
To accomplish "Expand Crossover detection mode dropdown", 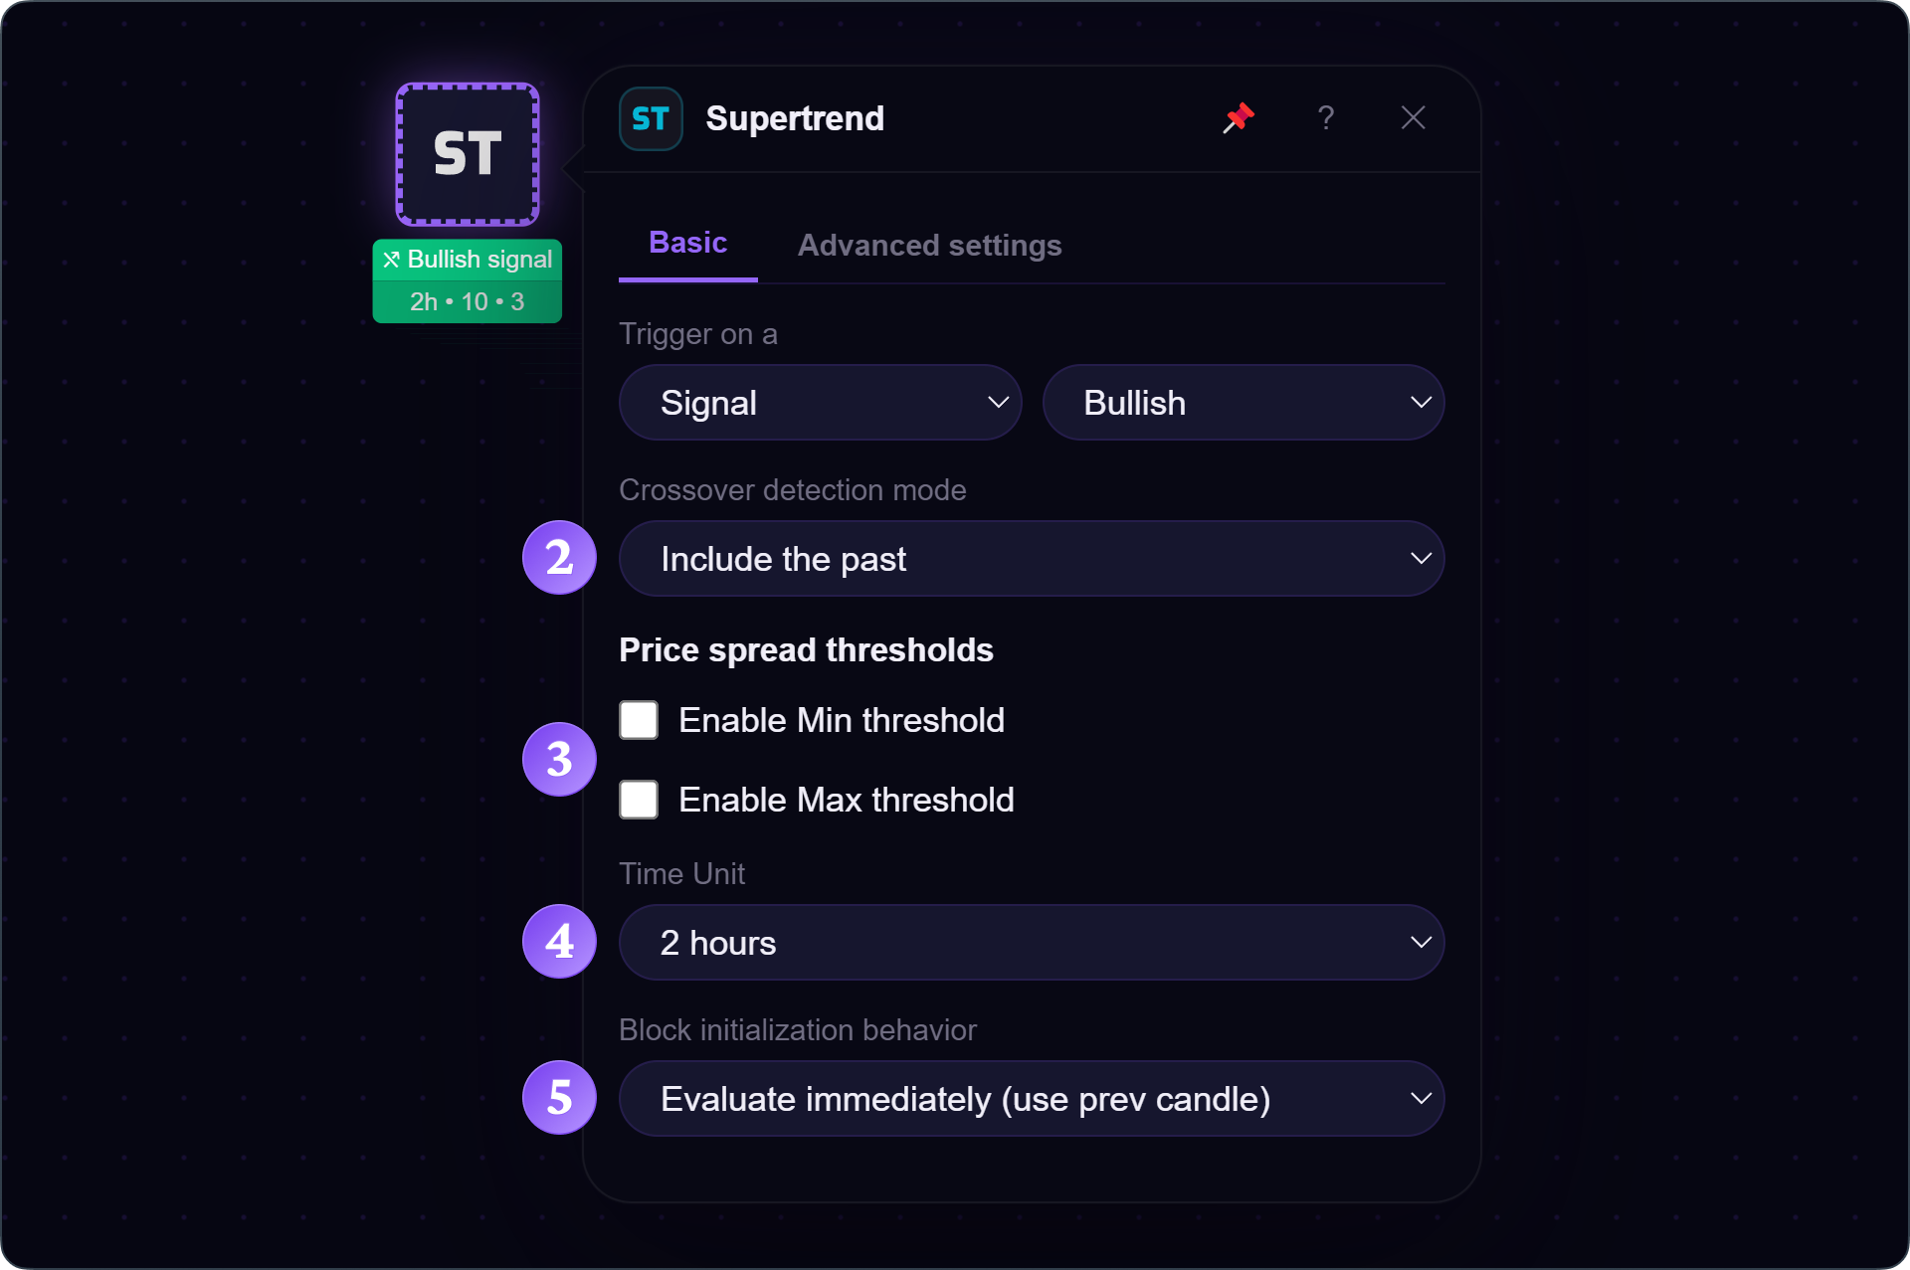I will (1032, 559).
